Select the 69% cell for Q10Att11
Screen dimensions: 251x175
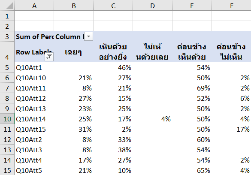[192, 88]
